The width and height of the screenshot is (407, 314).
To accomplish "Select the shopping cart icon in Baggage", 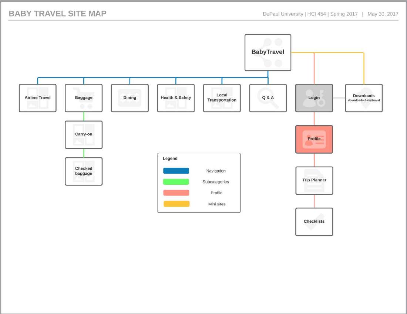I will [x=84, y=97].
